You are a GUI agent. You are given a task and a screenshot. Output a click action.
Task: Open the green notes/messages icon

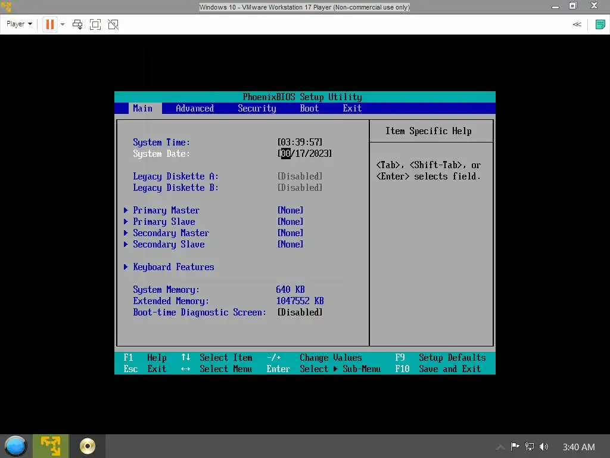[600, 24]
